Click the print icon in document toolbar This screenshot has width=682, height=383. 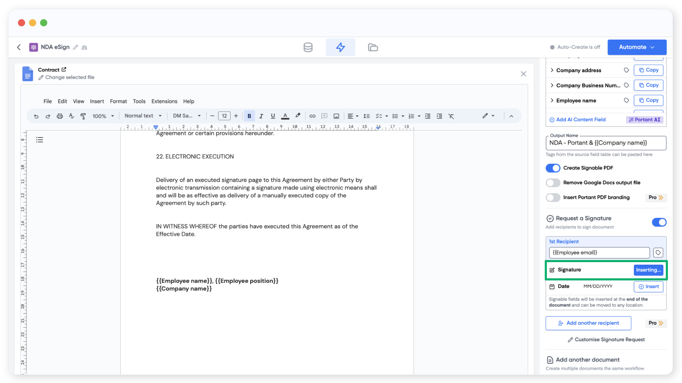[60, 116]
